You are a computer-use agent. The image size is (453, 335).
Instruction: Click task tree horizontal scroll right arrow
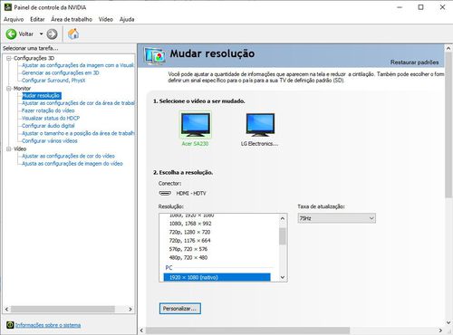coord(130,309)
